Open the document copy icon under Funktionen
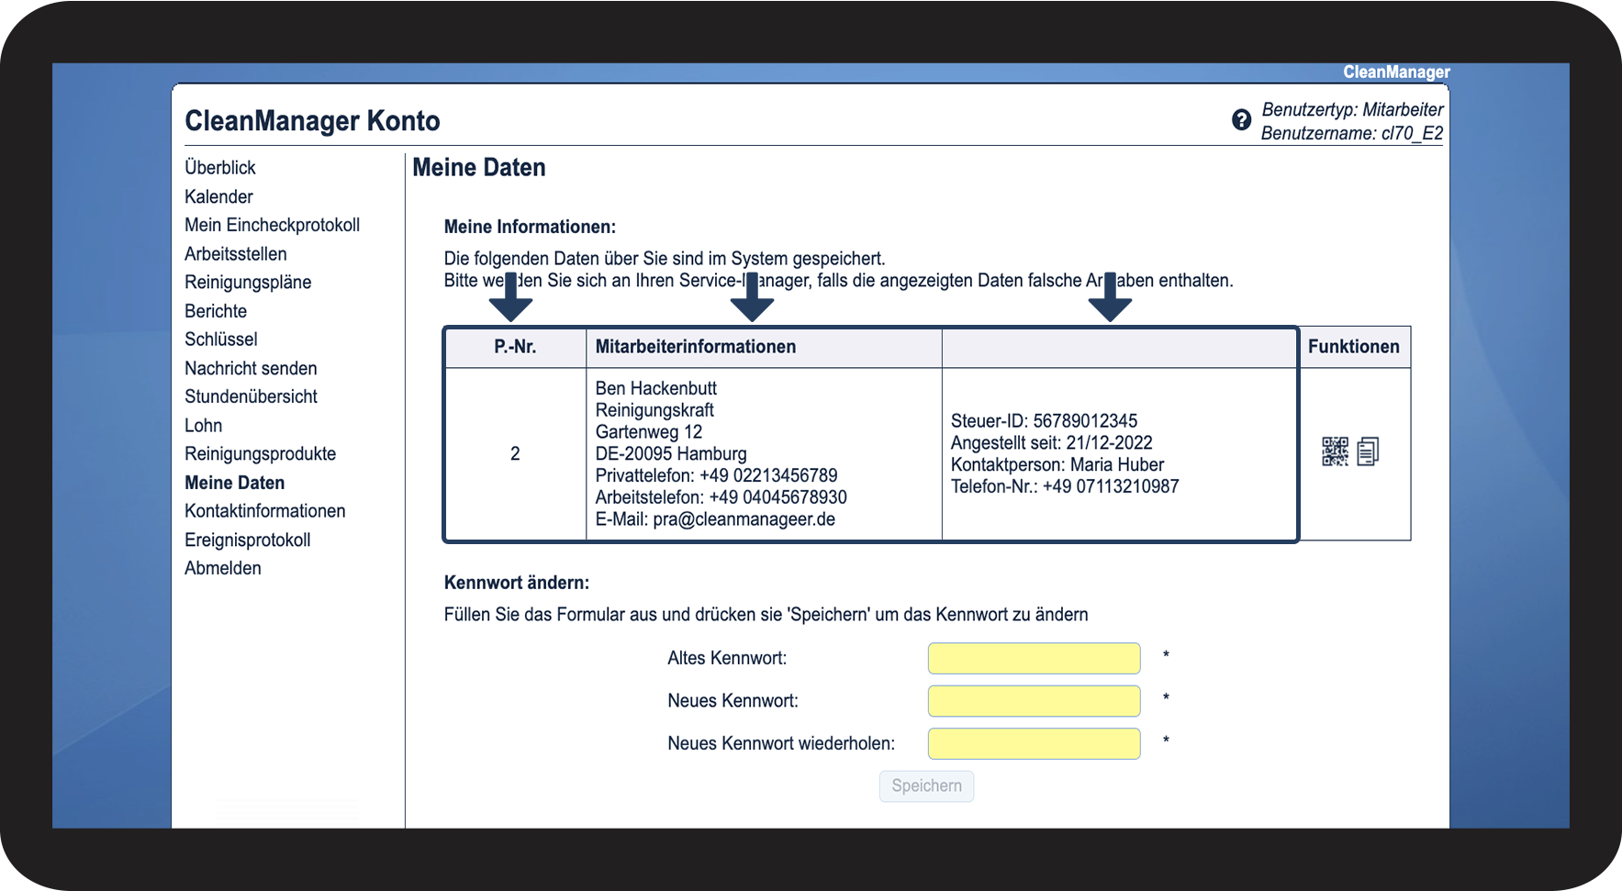Screen dimensions: 1622x891 tap(1368, 451)
